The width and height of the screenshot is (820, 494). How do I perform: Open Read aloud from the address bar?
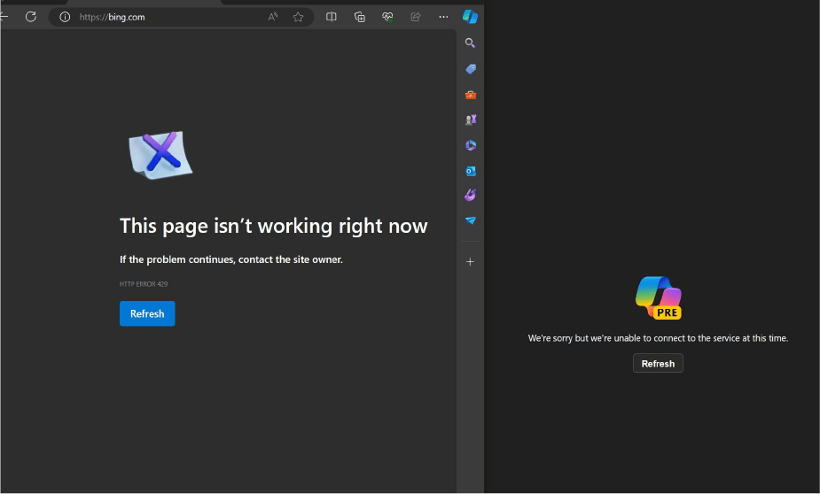tap(273, 17)
